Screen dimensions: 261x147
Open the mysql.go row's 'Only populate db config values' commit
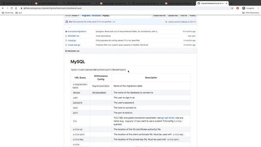[118, 40]
